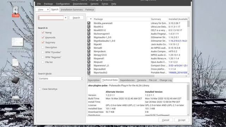The height and width of the screenshot is (127, 226).
Task: Toggle the libcelt0-2 package status checkbox
Action: click(x=89, y=27)
